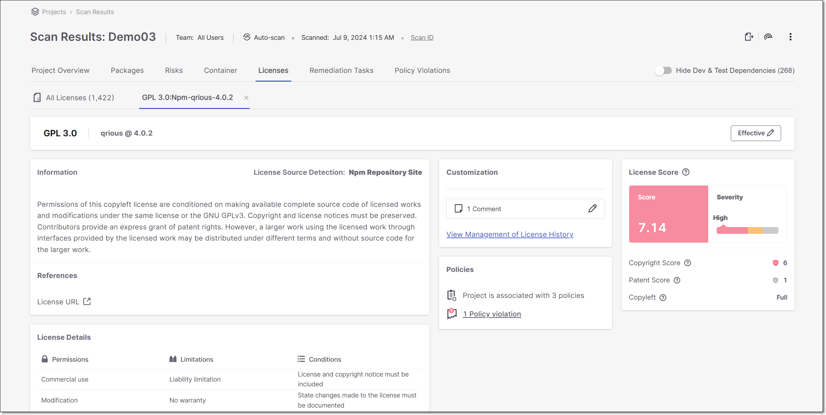This screenshot has height=415, width=826.
Task: Click the Effective button
Action: point(755,133)
